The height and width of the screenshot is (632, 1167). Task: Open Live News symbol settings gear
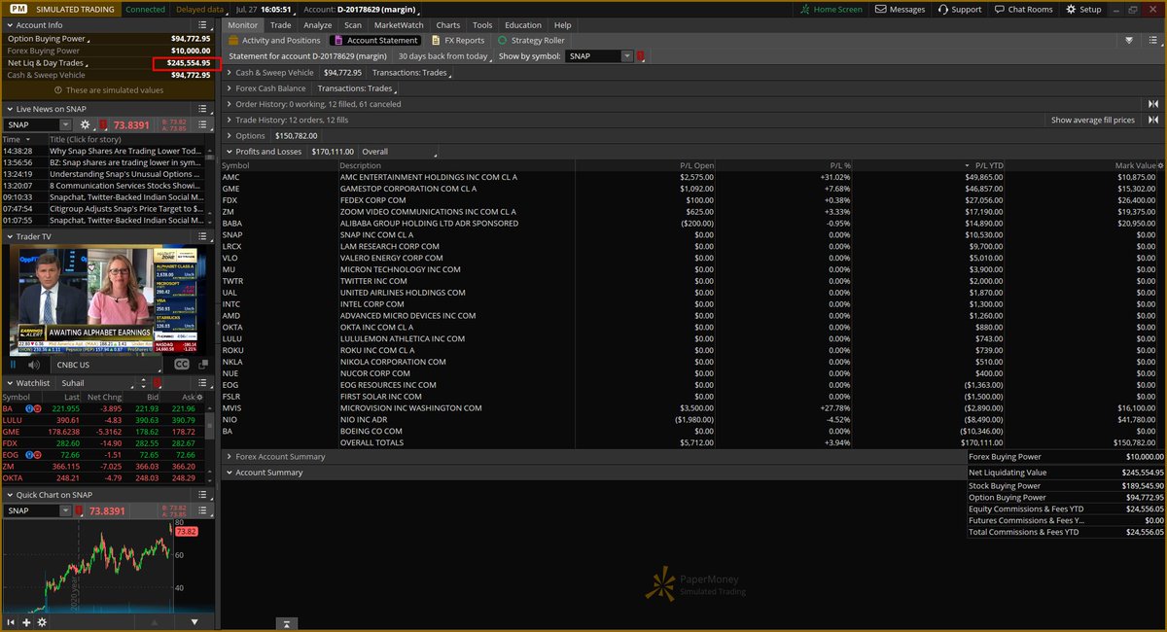[86, 124]
